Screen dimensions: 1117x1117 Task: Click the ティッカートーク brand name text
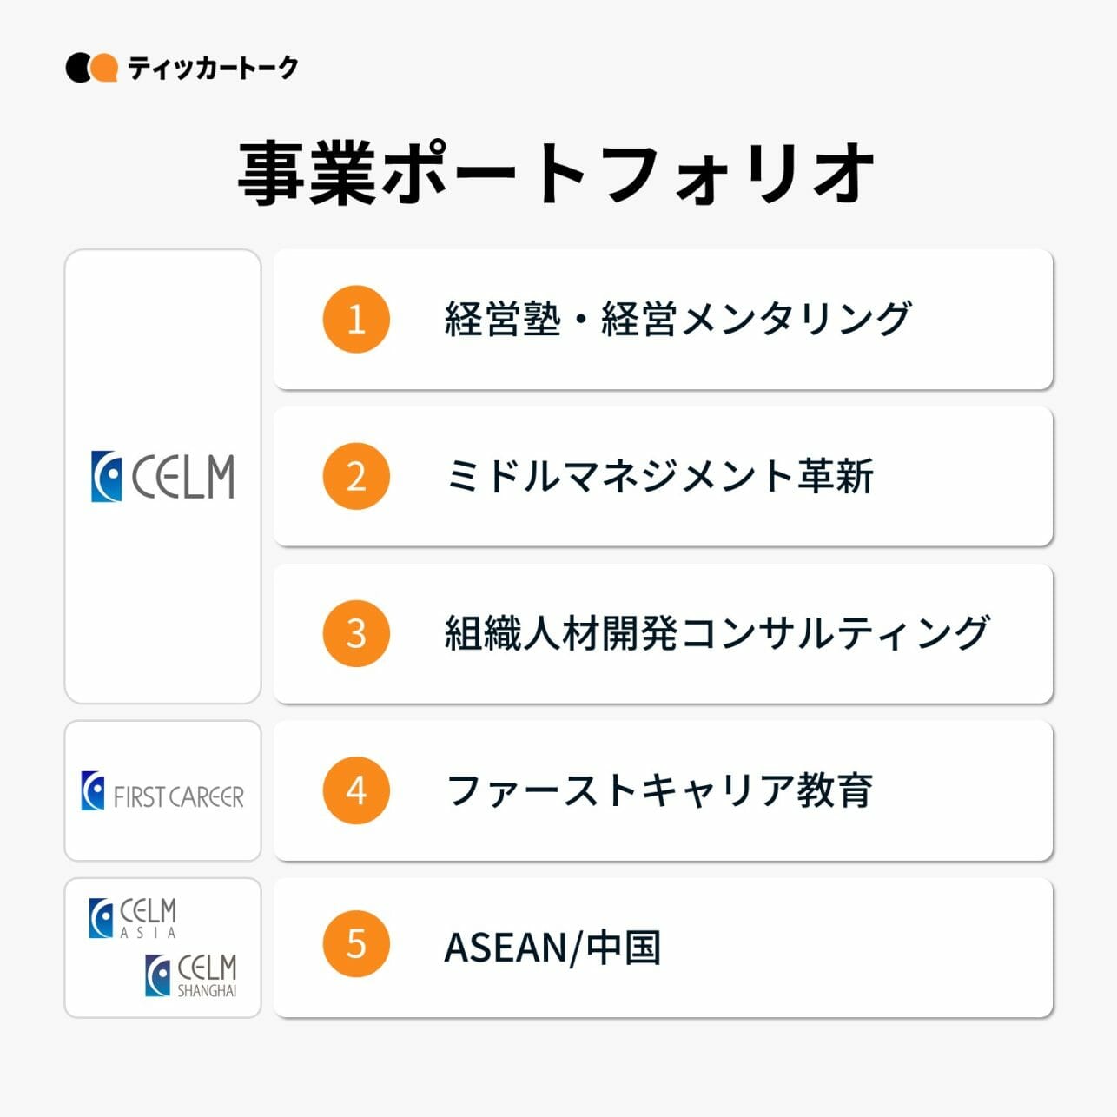[213, 68]
